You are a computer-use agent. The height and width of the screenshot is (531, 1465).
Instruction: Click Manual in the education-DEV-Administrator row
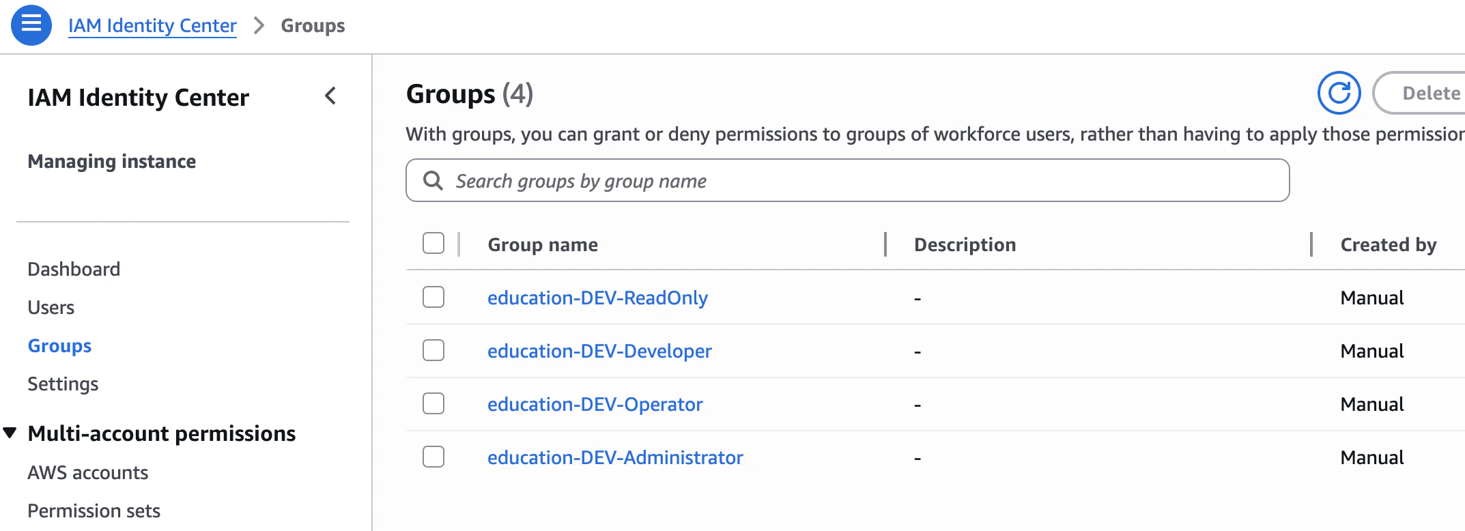click(1372, 457)
